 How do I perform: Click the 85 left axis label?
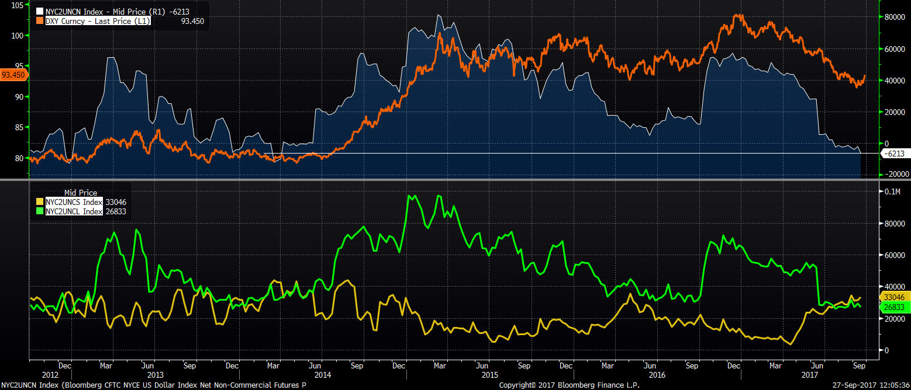pos(19,128)
